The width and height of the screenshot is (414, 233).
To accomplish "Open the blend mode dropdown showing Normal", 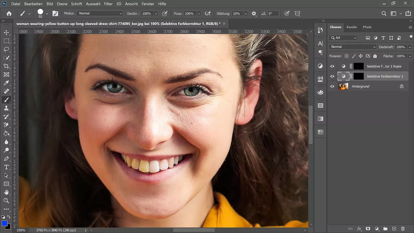I will pyautogui.click(x=352, y=47).
